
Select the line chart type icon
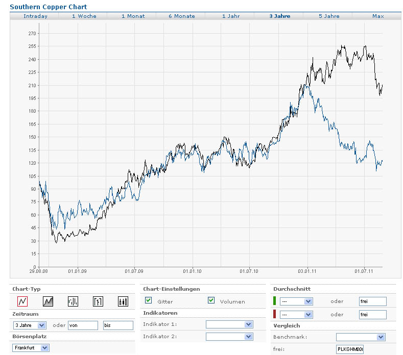pos(22,301)
